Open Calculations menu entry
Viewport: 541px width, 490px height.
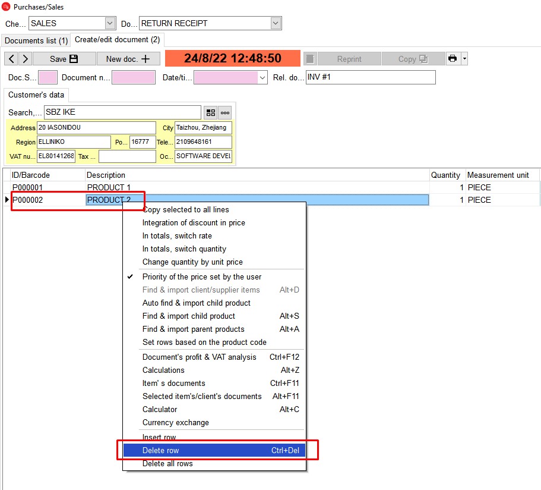pyautogui.click(x=214, y=370)
